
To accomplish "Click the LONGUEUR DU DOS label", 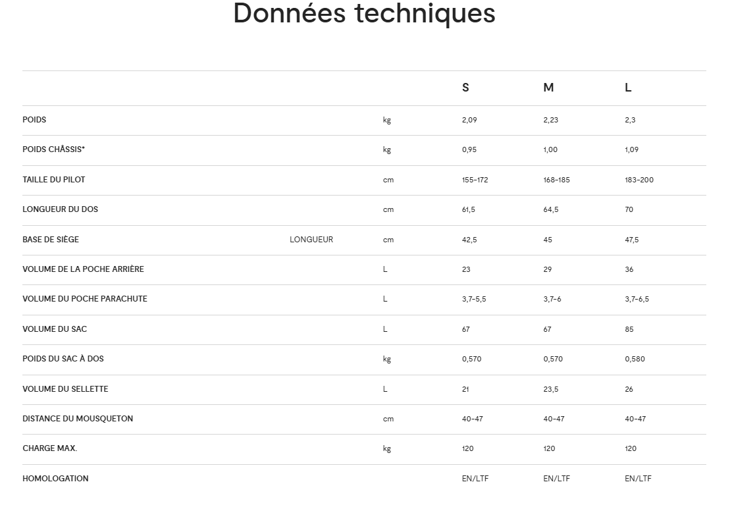I will click(x=60, y=209).
